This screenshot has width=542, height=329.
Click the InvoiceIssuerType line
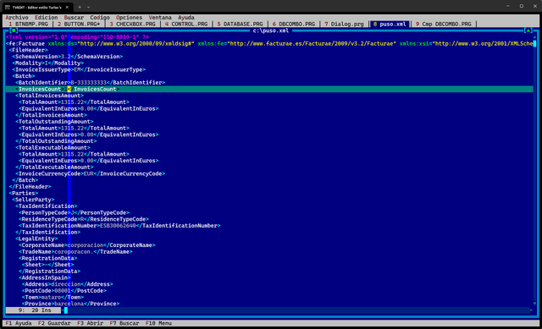point(79,69)
